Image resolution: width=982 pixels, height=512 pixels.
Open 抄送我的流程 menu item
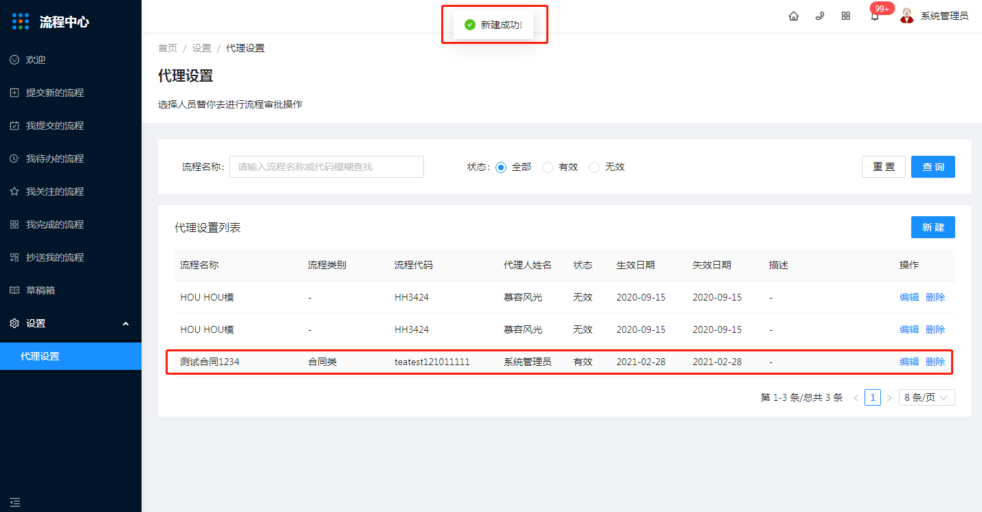click(71, 257)
